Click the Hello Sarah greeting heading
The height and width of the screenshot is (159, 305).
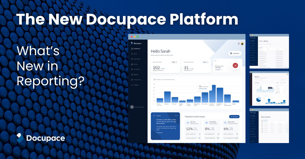(x=160, y=51)
